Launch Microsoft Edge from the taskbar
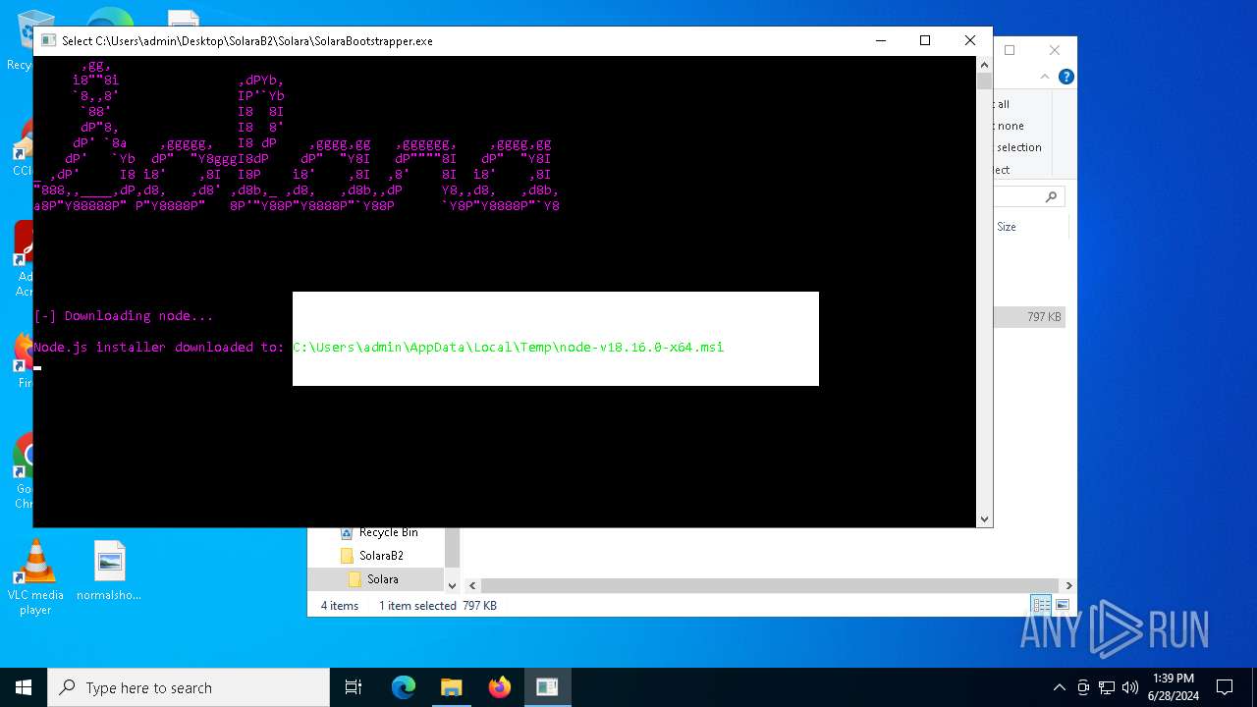Image resolution: width=1257 pixels, height=707 pixels. [x=404, y=687]
